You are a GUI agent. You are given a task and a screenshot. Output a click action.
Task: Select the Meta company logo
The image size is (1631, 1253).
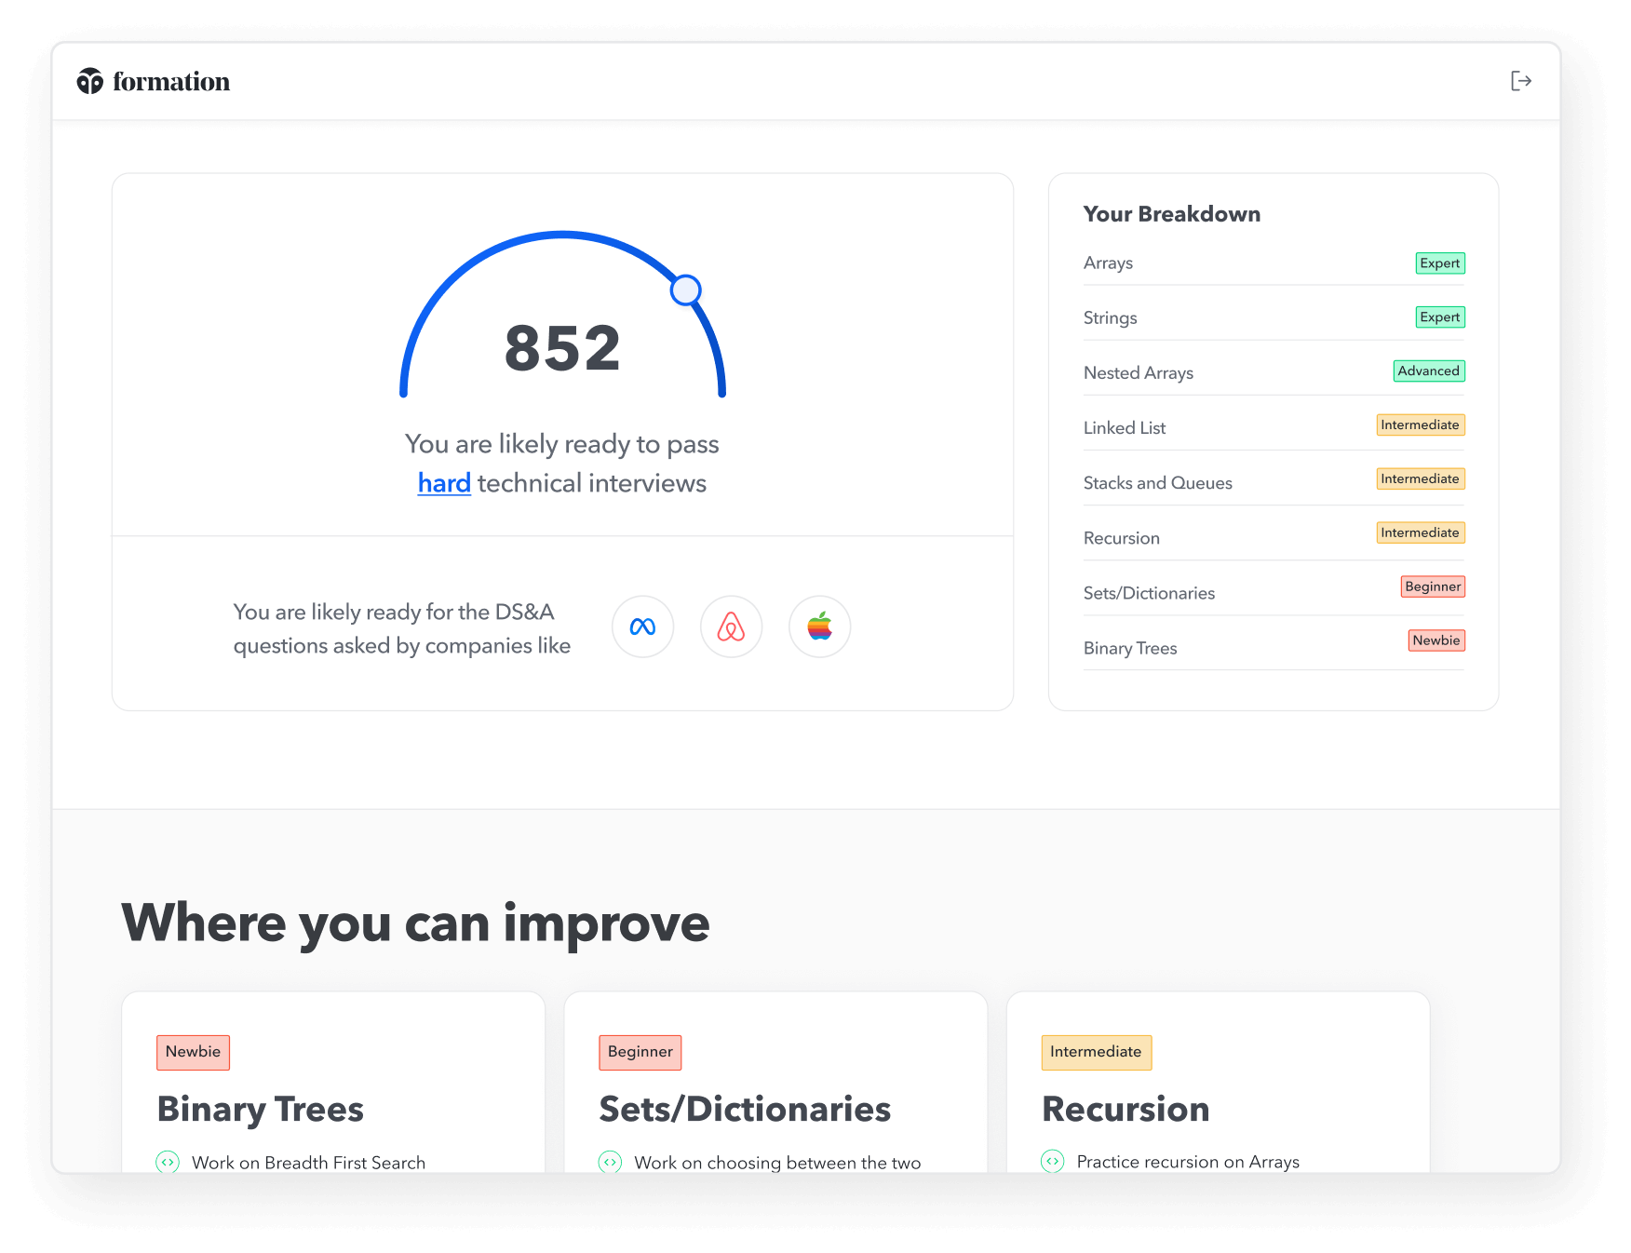642,626
